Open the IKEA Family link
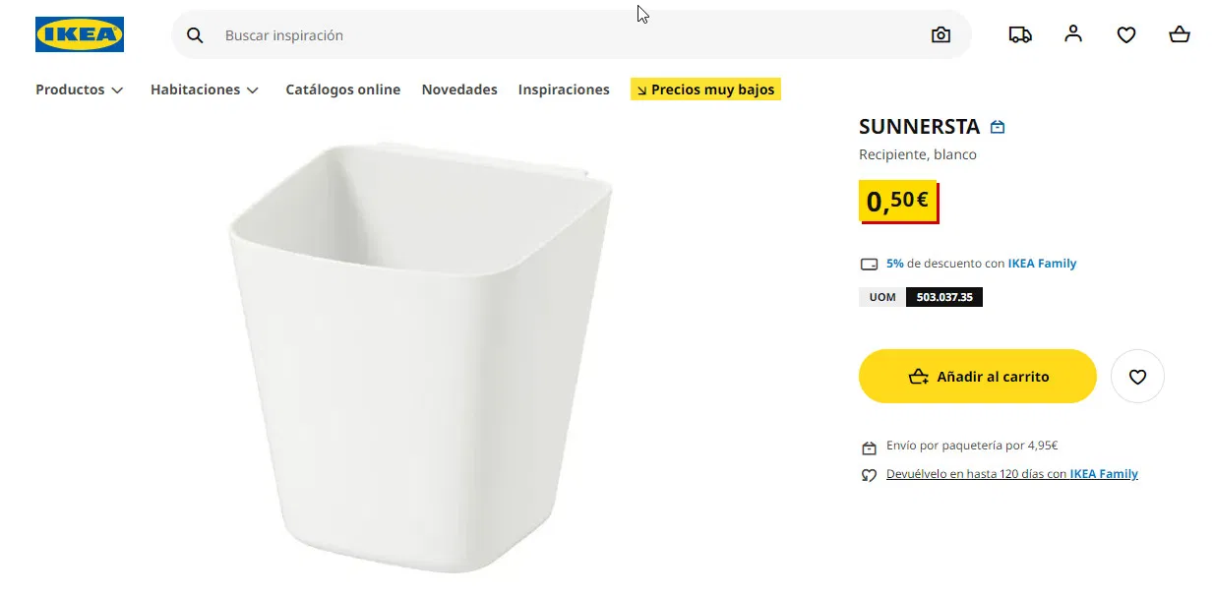 [x=1042, y=263]
